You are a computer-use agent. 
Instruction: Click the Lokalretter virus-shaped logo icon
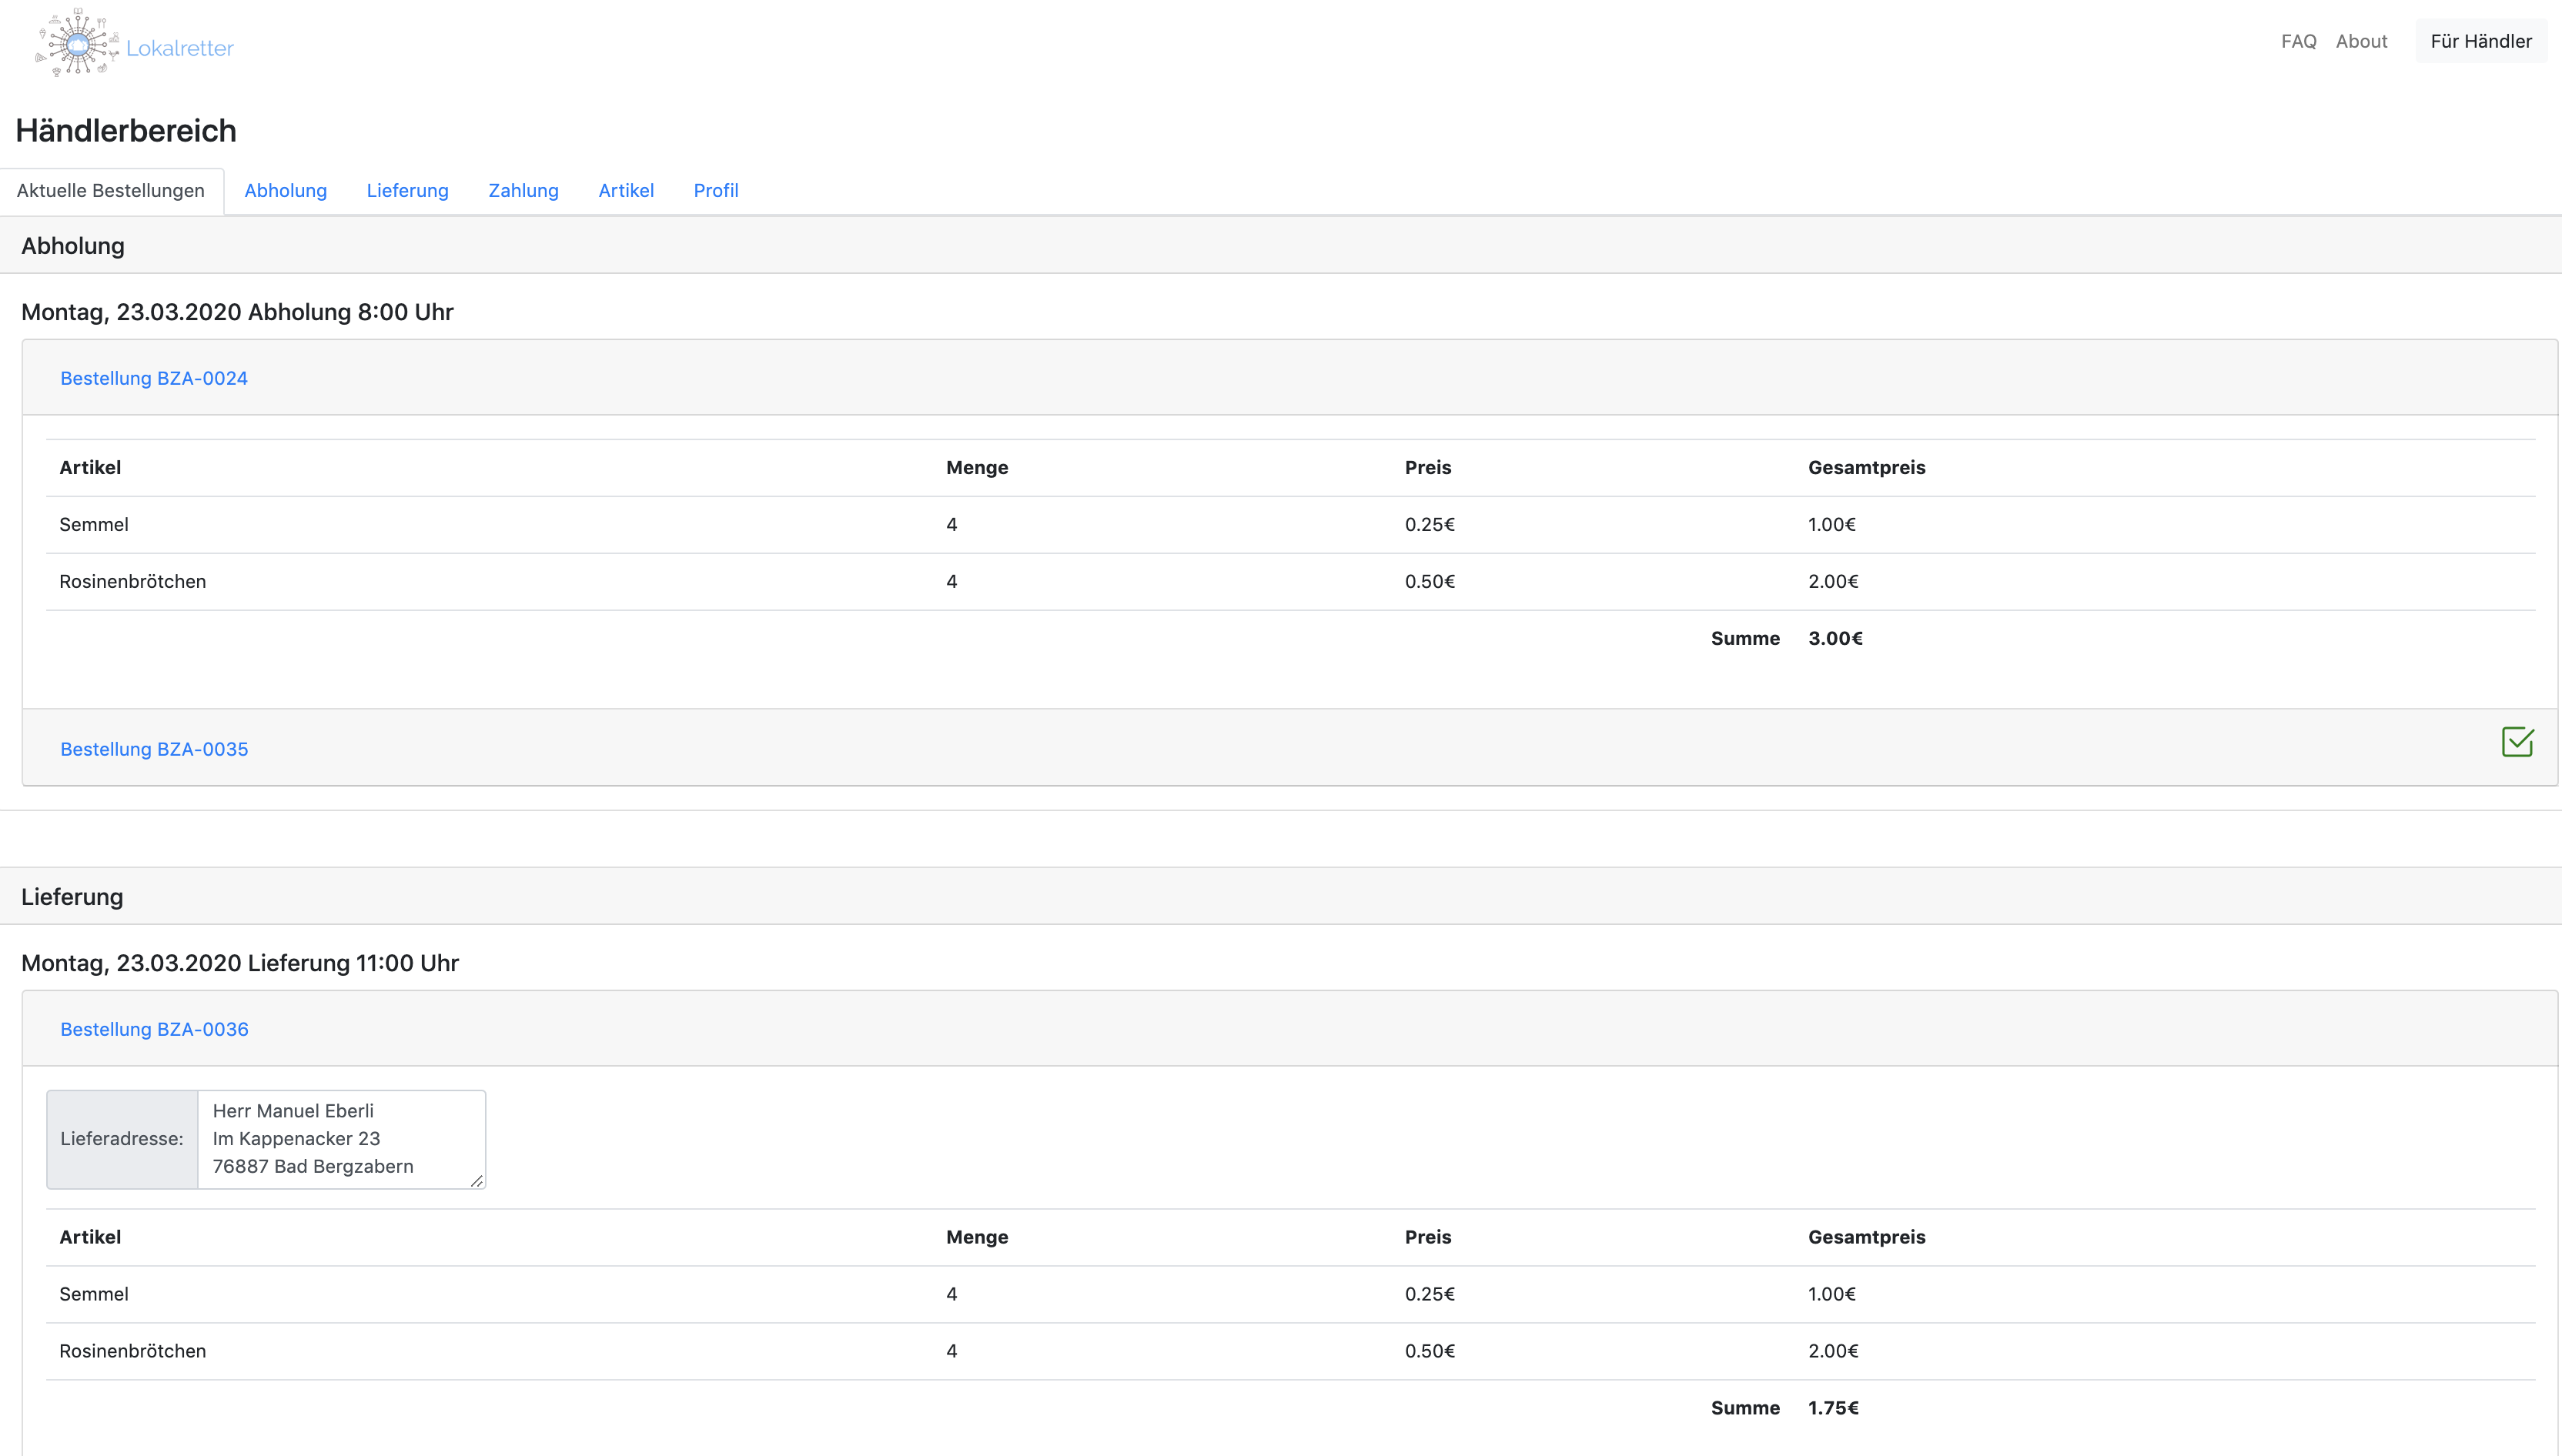point(77,44)
